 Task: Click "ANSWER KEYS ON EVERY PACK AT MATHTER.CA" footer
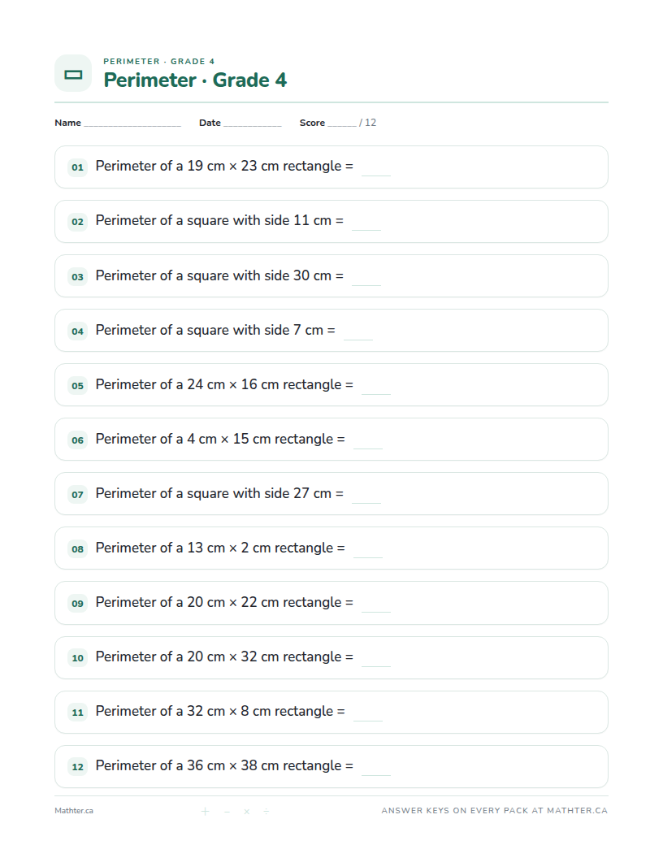tap(495, 810)
